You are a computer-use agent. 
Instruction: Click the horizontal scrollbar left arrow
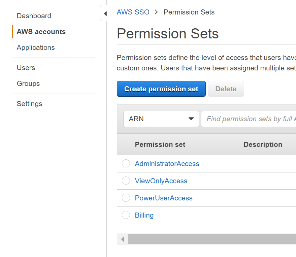tap(123, 239)
